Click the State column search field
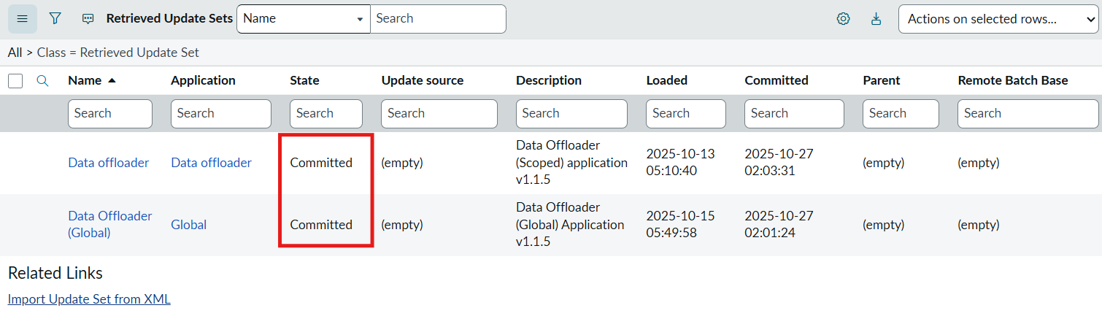 (x=326, y=114)
